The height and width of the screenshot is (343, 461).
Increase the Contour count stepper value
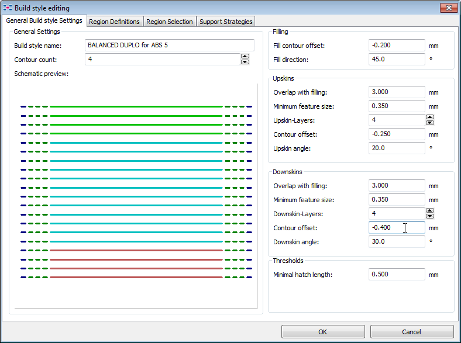point(245,57)
